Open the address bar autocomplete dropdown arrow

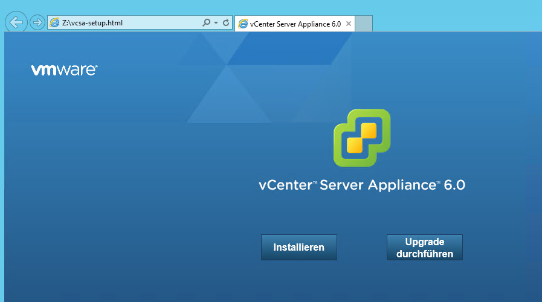(x=216, y=23)
